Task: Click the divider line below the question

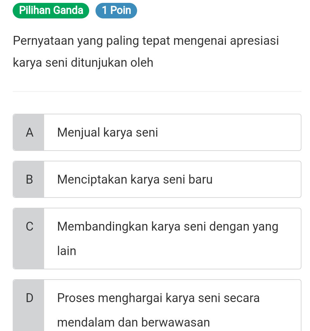Action: coord(157,91)
